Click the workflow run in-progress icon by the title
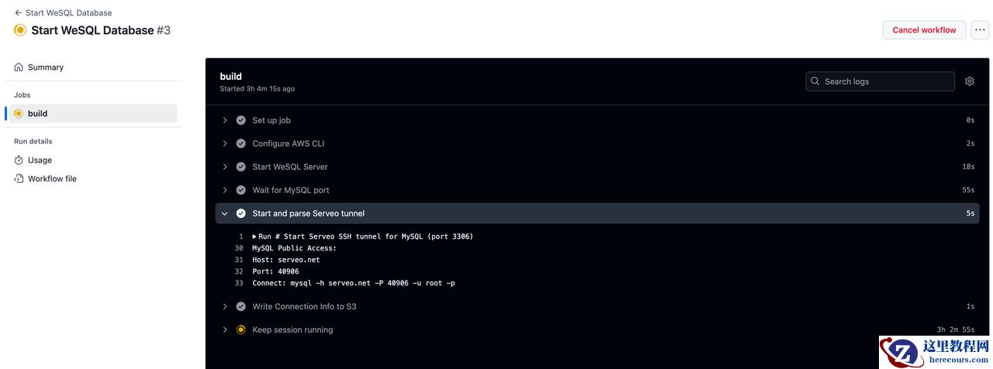This screenshot has width=993, height=369. pyautogui.click(x=20, y=30)
